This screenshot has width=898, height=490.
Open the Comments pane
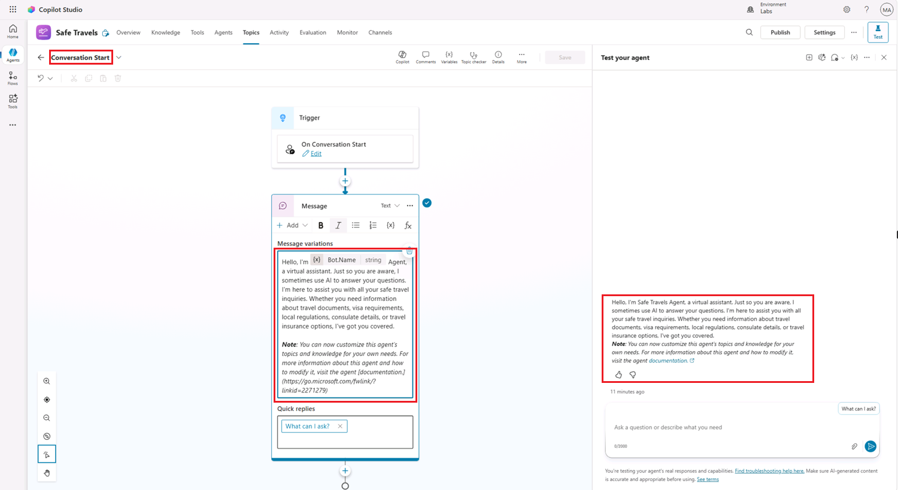426,57
